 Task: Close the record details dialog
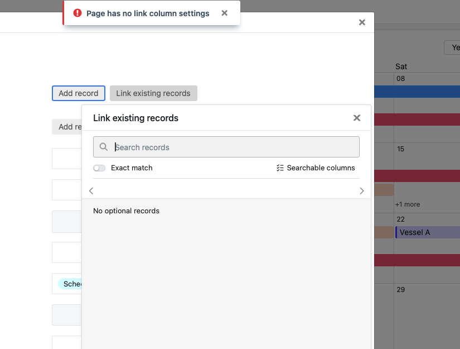coord(362,22)
